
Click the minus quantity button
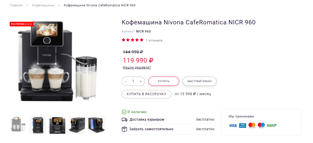point(126,81)
